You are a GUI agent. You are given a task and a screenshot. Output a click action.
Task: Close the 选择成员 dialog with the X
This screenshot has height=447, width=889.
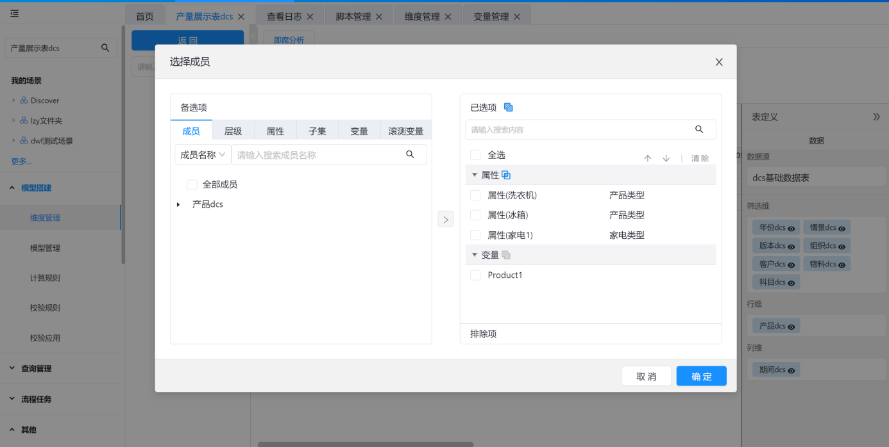[x=719, y=62]
